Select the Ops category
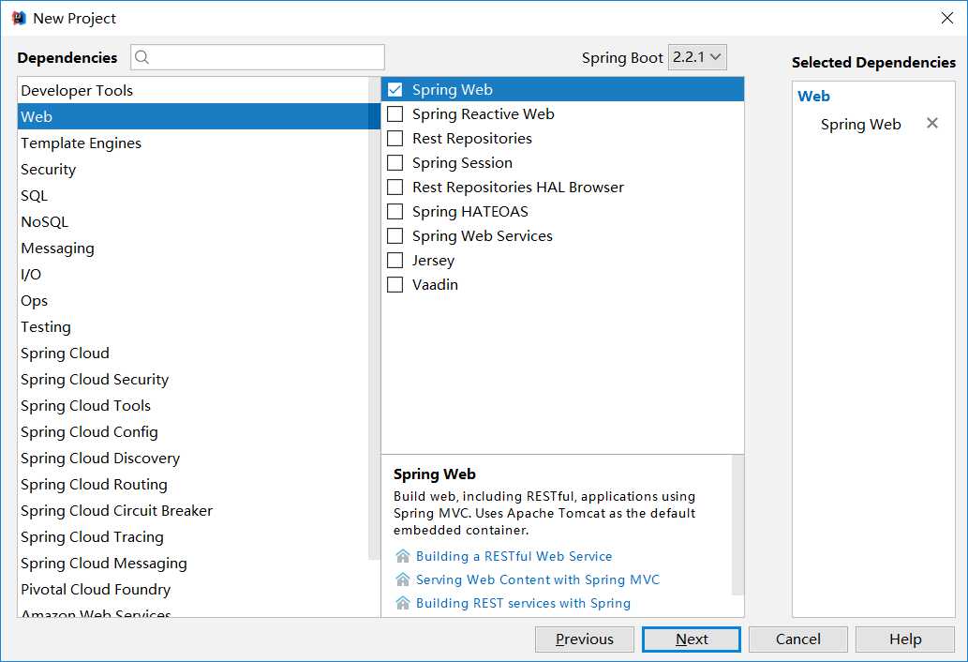 tap(193, 300)
